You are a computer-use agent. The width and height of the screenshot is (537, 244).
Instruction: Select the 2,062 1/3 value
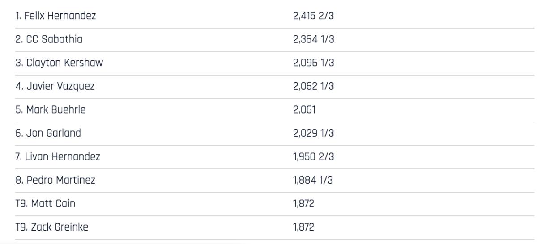[313, 86]
